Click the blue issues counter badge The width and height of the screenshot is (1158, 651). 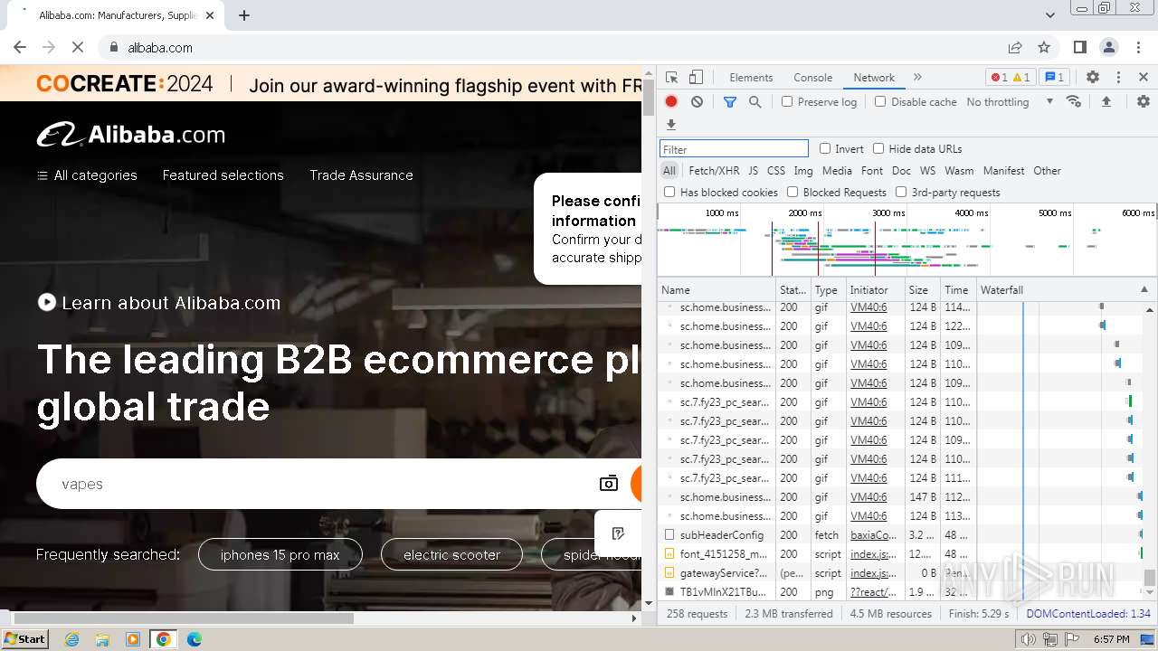point(1054,78)
